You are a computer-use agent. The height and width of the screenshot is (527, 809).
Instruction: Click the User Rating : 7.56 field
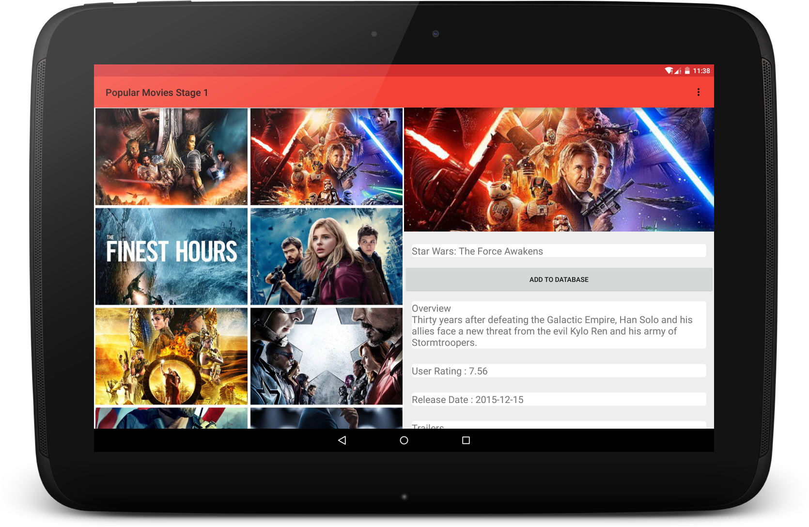[559, 371]
